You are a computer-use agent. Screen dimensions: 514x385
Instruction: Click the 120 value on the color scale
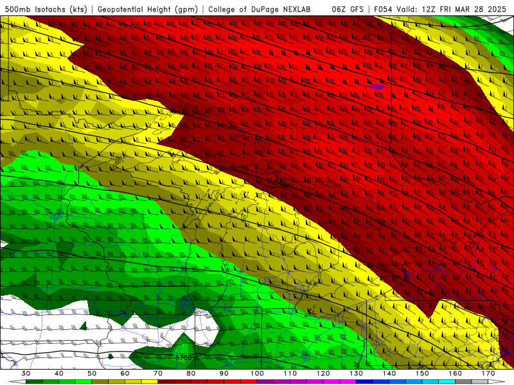(x=323, y=373)
